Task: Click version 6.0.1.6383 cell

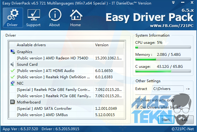Action: pos(108,77)
